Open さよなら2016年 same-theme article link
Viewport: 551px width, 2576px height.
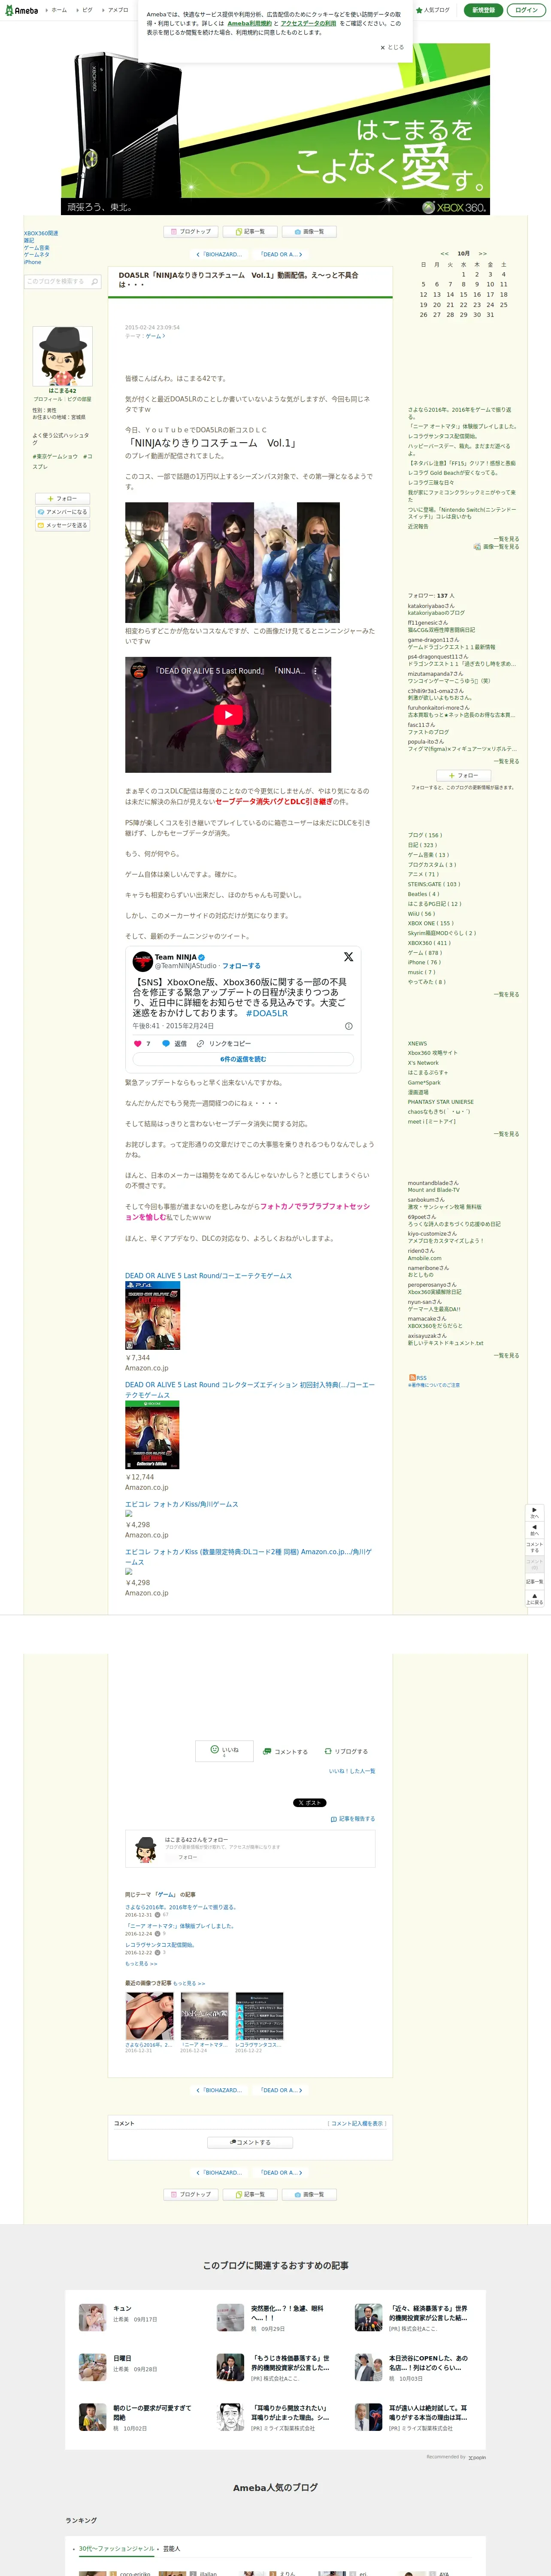pos(181,1907)
